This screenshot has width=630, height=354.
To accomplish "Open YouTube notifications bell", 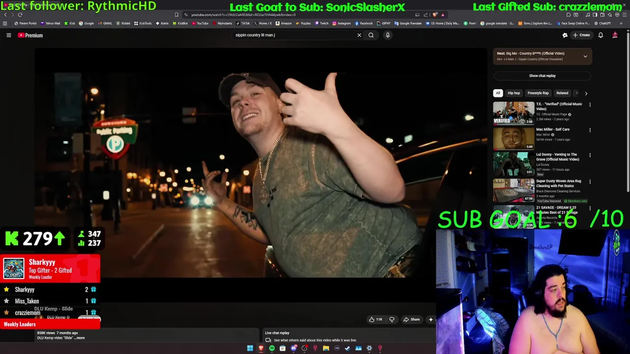I will 600,35.
